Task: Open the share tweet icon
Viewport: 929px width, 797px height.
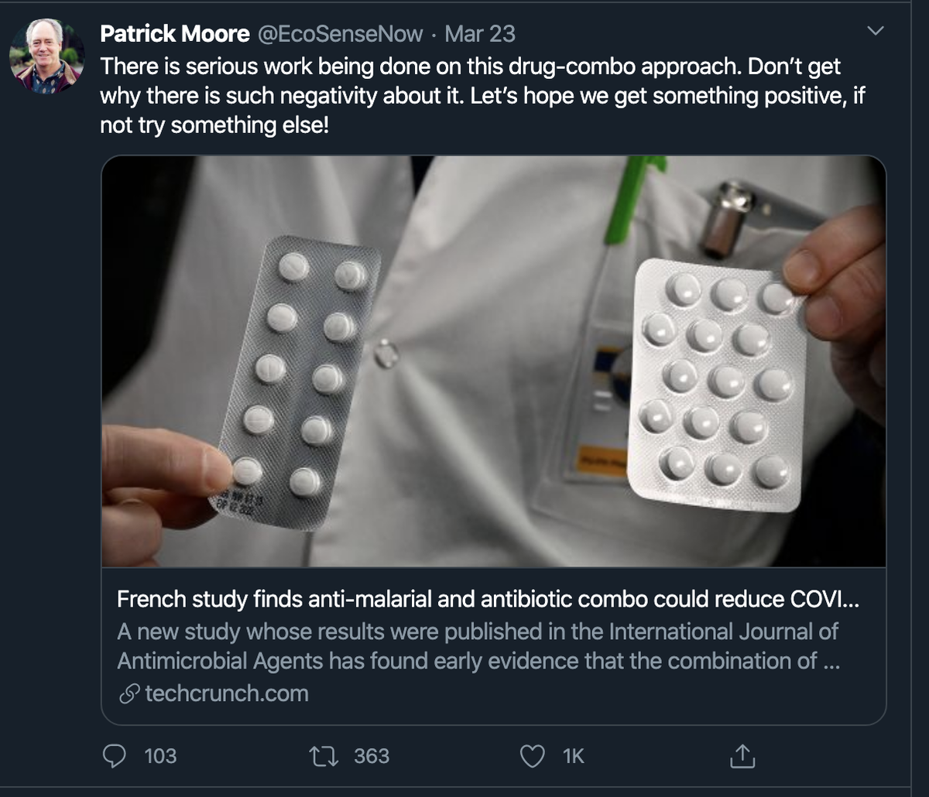Action: (x=741, y=756)
